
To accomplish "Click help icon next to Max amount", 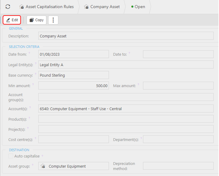I will click(x=138, y=84).
